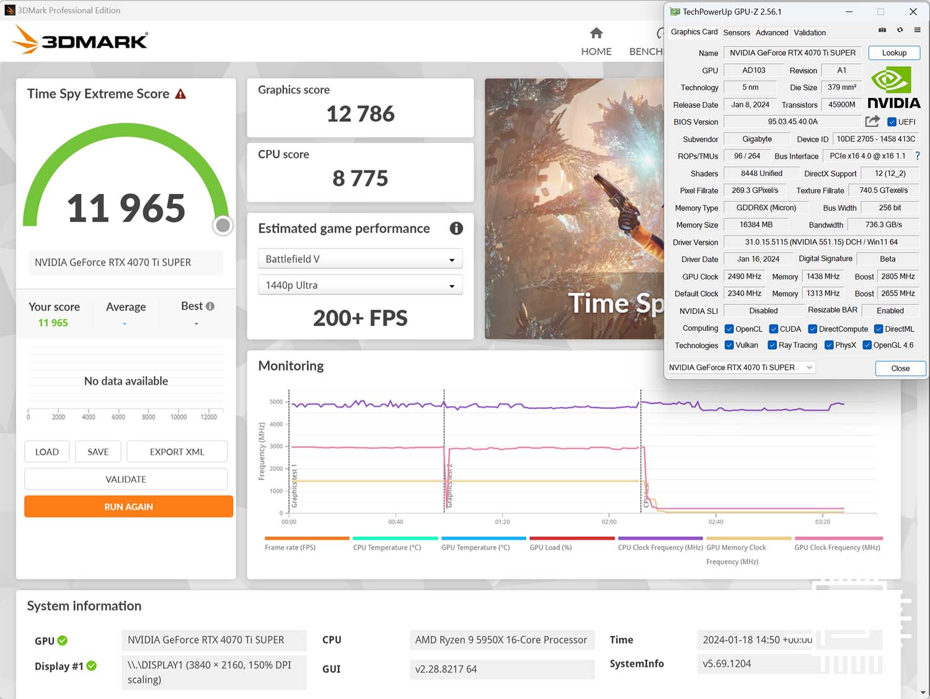Click the 3DMark Home icon
The image size is (930, 699).
pos(596,33)
